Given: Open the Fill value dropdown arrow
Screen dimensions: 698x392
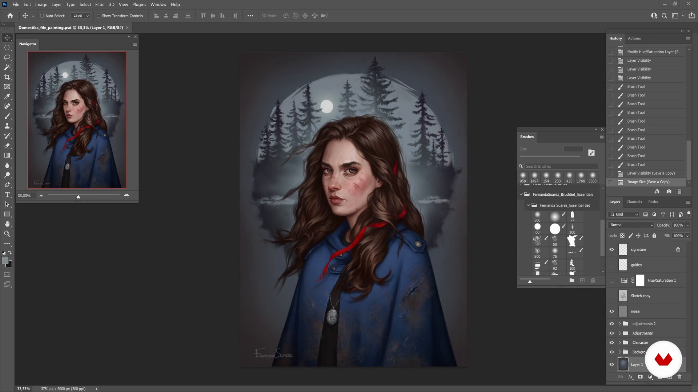Looking at the screenshot, I should (687, 236).
